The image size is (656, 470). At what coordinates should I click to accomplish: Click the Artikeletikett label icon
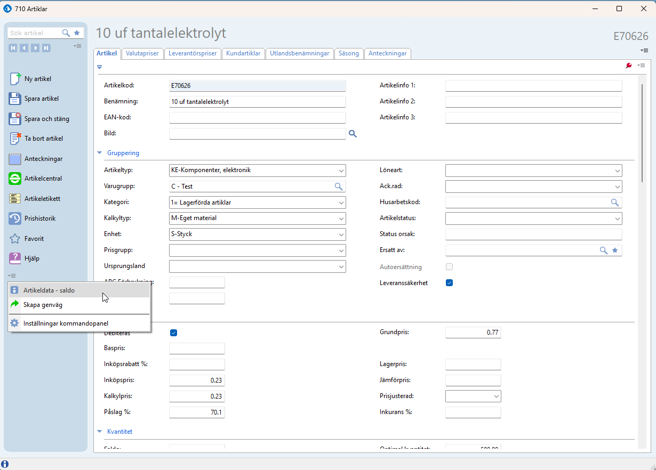[x=15, y=199]
